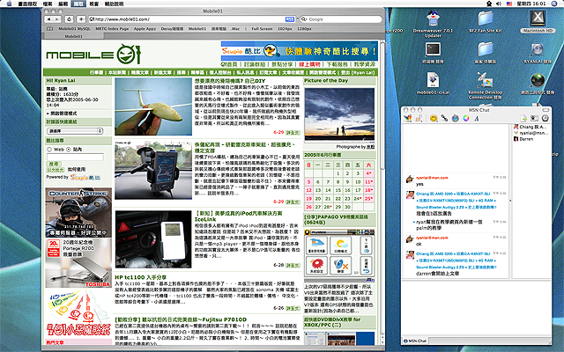Select the terminal alias icon on the desktop

[433, 49]
